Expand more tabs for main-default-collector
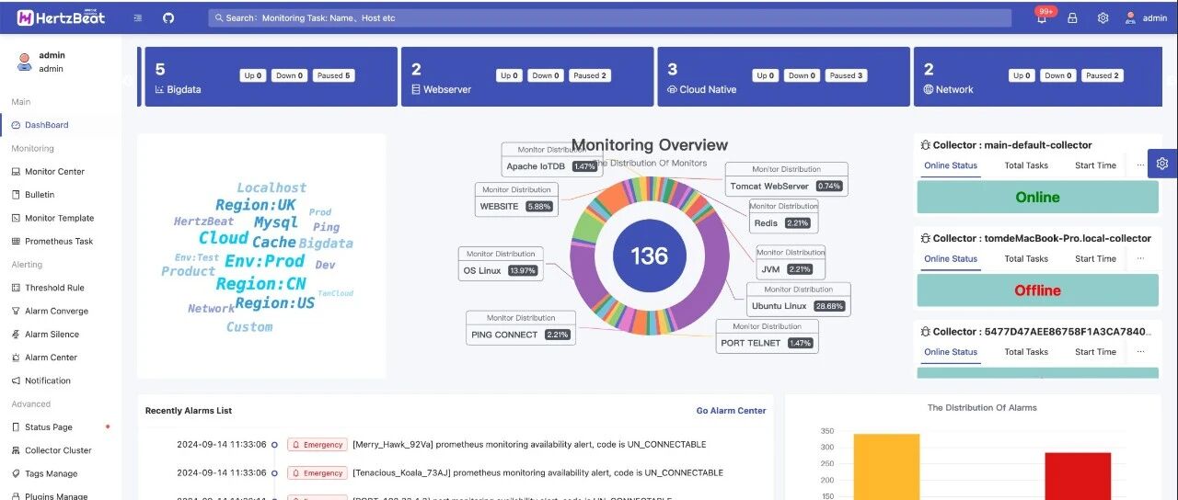The width and height of the screenshot is (1178, 500). [1141, 165]
